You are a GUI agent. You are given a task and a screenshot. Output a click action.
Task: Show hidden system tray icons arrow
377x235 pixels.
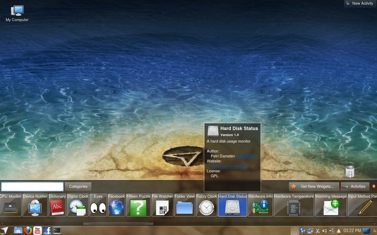pos(339,231)
